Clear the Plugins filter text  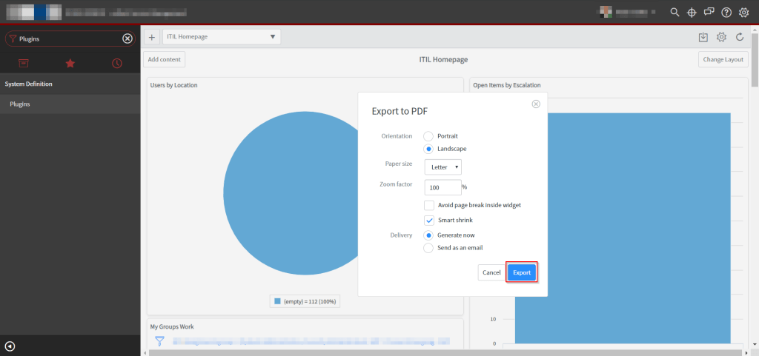coord(127,38)
